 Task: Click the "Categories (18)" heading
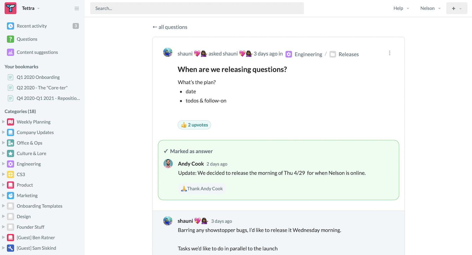pos(20,111)
